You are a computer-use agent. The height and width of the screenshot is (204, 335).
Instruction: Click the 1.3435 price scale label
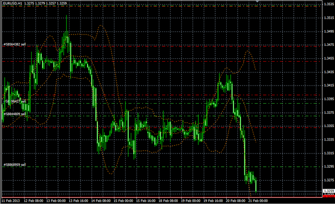[x=329, y=72]
